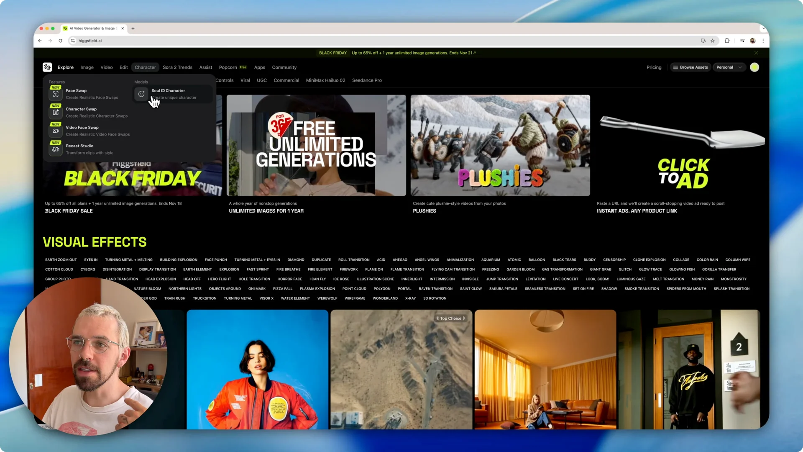Screen dimensions: 803x452
Task: Open the Plushies promo thumbnail
Action: [500, 145]
